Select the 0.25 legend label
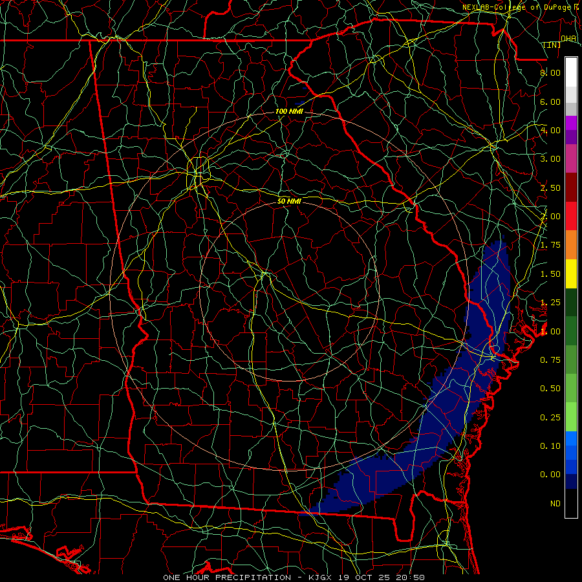Image resolution: width=582 pixels, height=582 pixels. [x=550, y=418]
